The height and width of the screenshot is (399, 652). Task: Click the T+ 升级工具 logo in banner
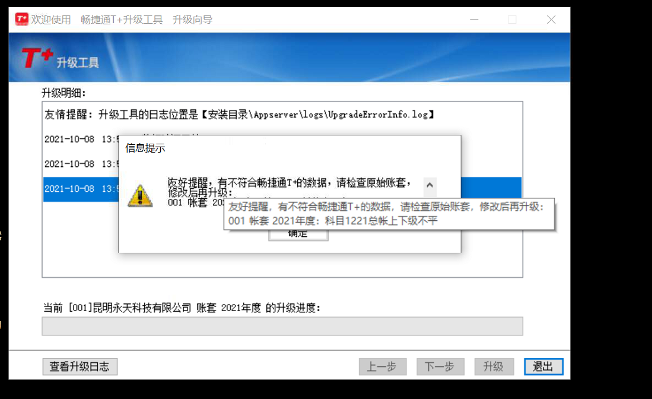61,59
